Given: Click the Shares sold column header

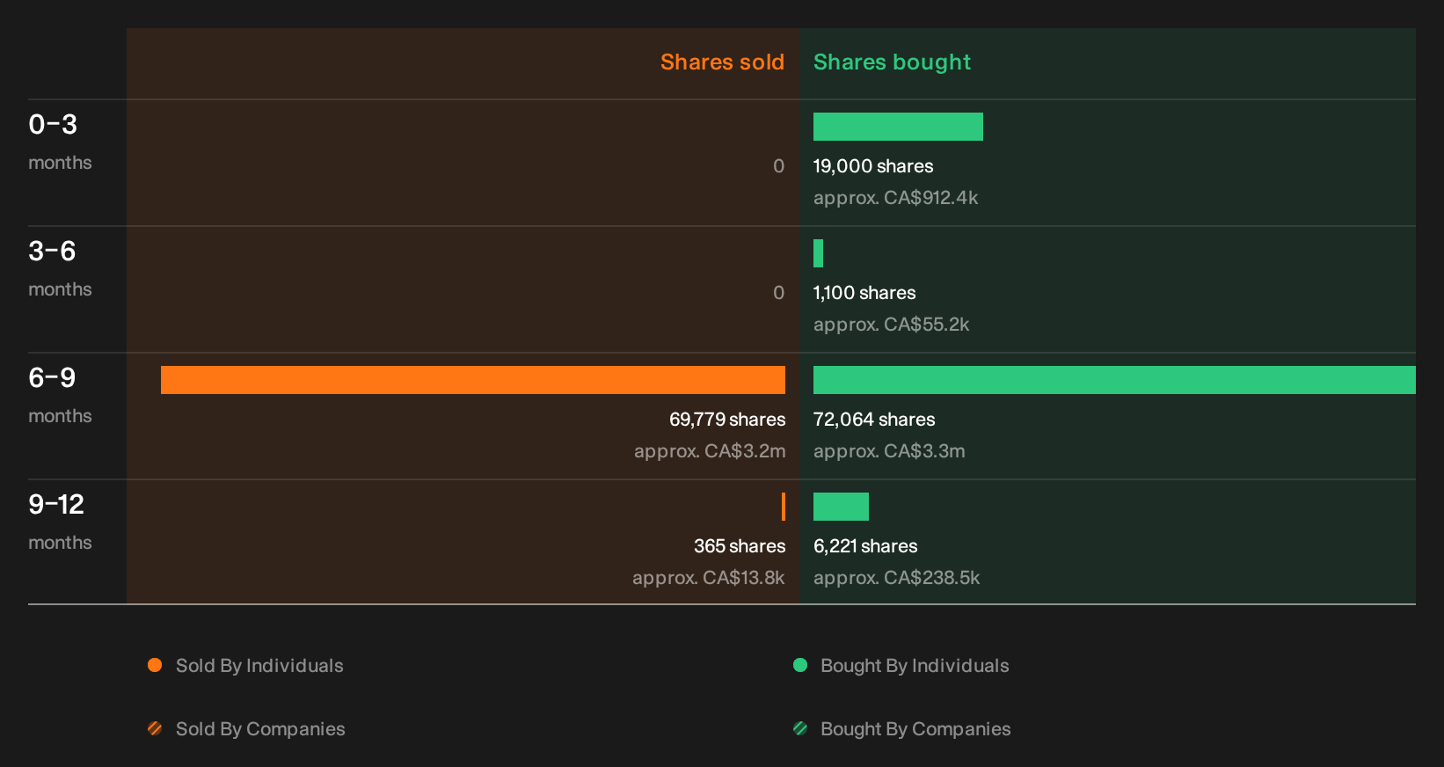Looking at the screenshot, I should point(722,62).
